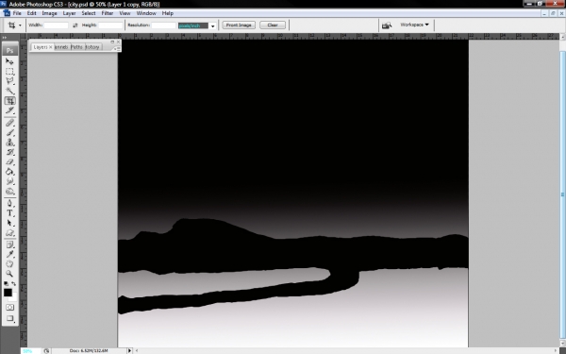Open the Edit menu
The width and height of the screenshot is (566, 354).
(x=31, y=13)
